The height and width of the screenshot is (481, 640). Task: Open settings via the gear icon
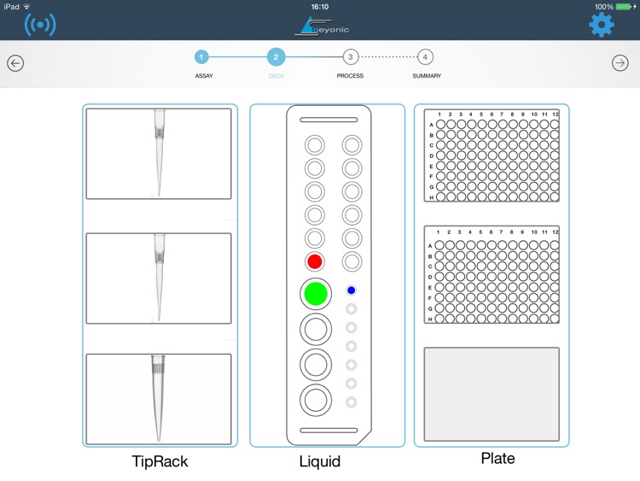point(602,25)
